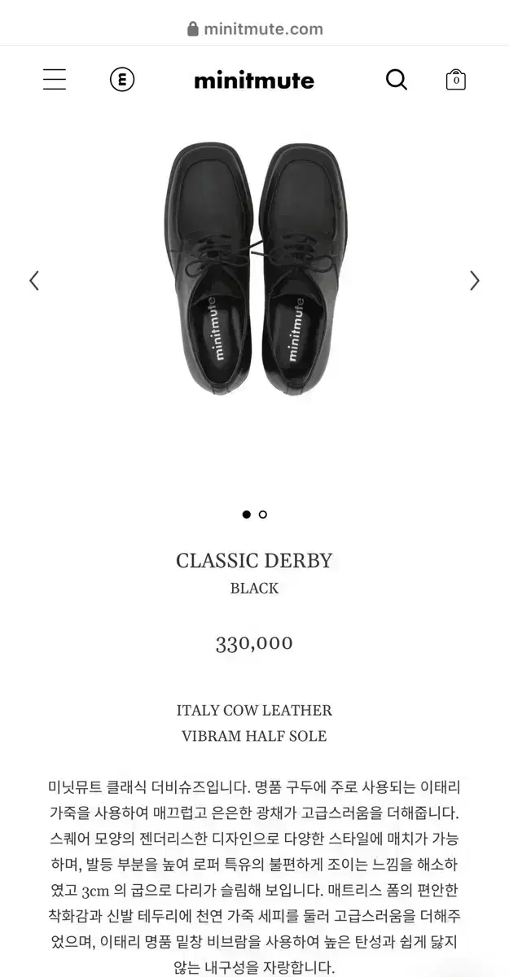509x977 pixels.
Task: Select the first carousel dot indicator
Action: (246, 515)
